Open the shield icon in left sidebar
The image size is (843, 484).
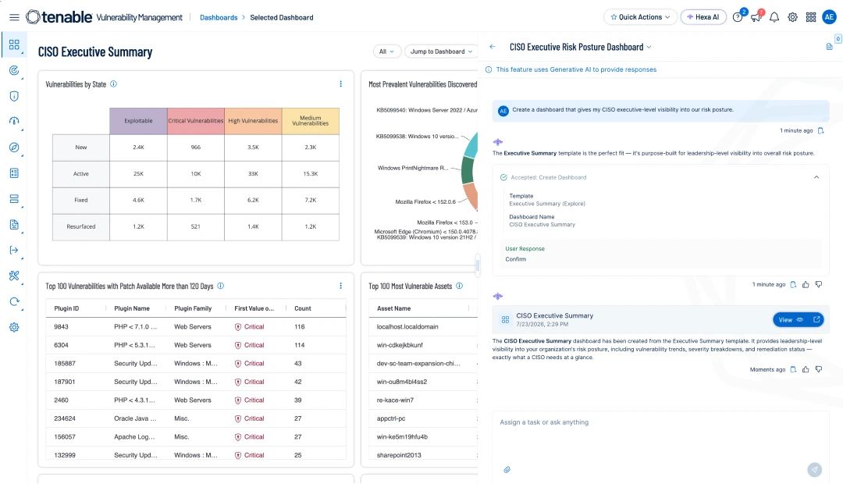click(x=14, y=96)
